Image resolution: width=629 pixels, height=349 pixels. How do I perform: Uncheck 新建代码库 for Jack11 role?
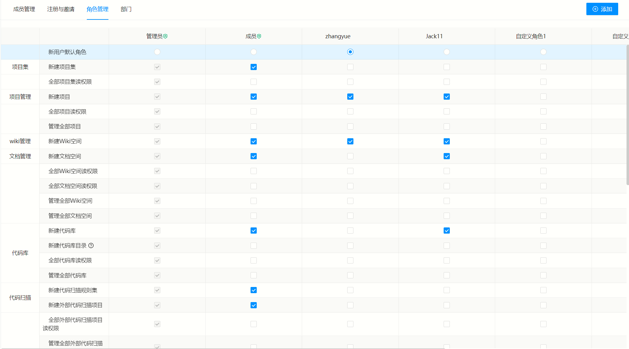tap(447, 231)
